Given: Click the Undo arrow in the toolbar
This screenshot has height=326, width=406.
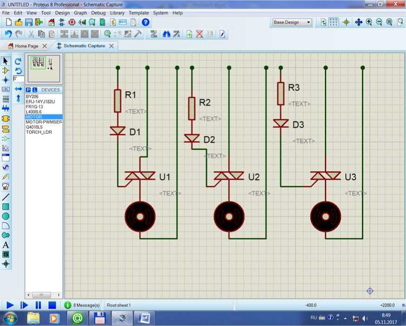Looking at the screenshot, I should coord(8,34).
